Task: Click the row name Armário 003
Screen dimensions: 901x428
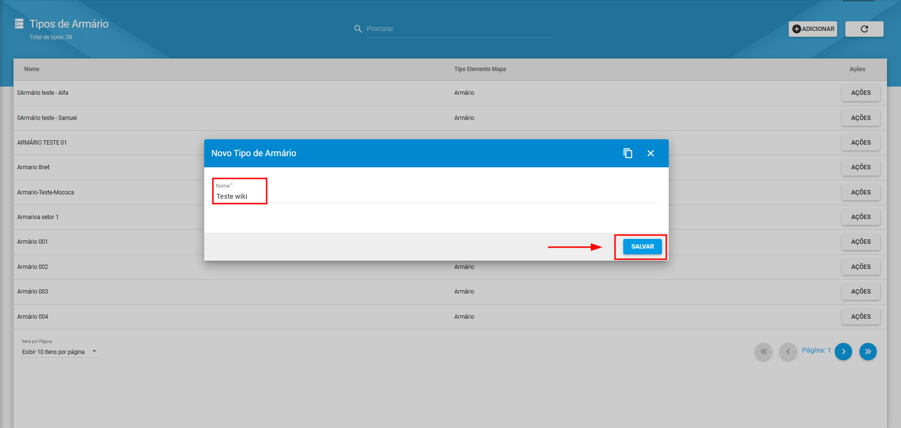Action: point(32,292)
